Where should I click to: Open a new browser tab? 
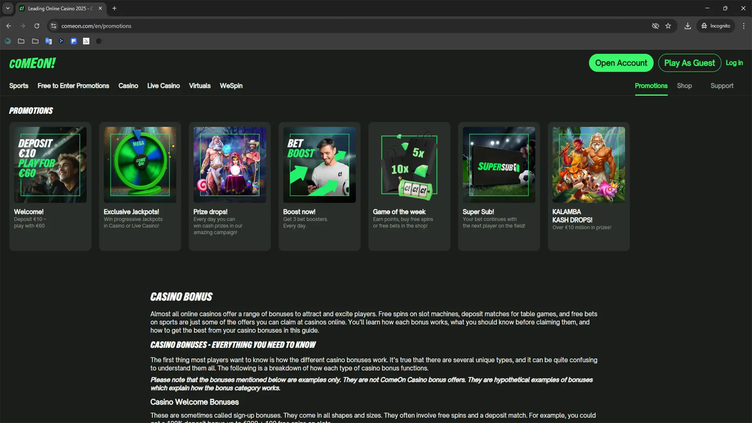(114, 8)
